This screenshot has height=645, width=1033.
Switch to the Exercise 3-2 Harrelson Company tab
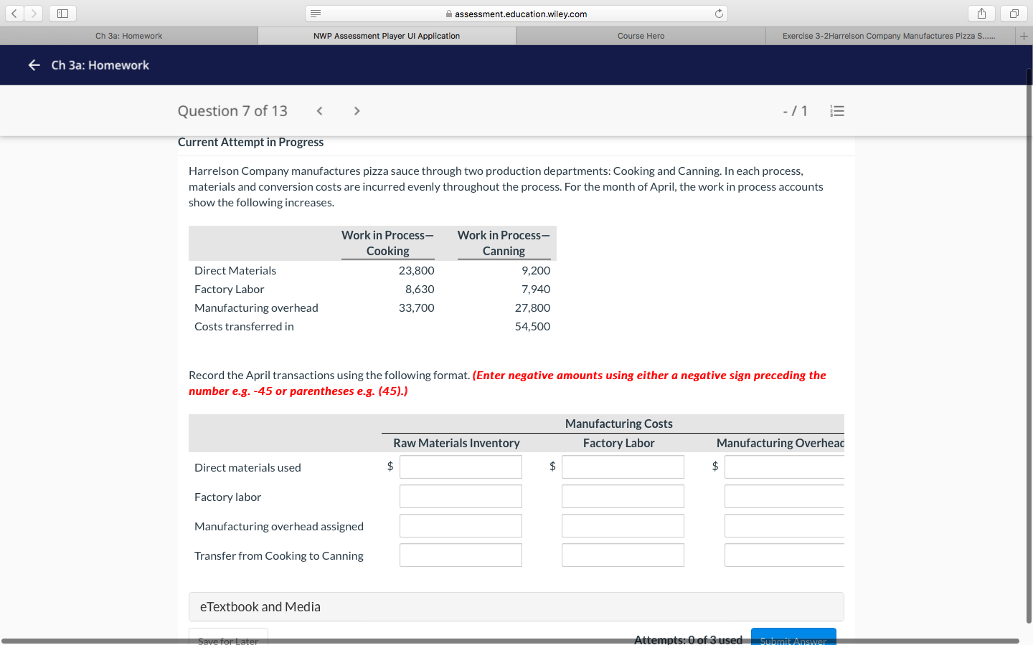click(890, 35)
